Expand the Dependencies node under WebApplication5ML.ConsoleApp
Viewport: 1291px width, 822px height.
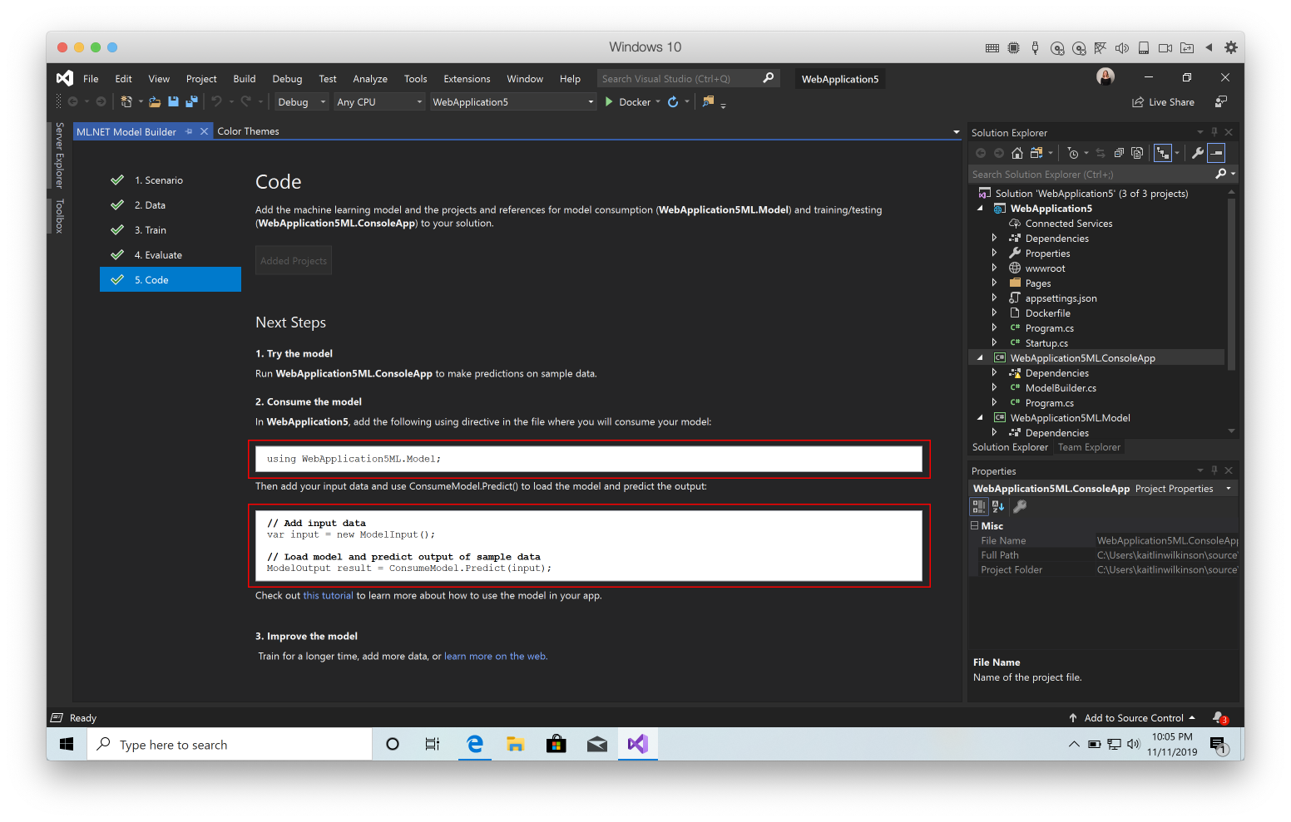pos(995,372)
